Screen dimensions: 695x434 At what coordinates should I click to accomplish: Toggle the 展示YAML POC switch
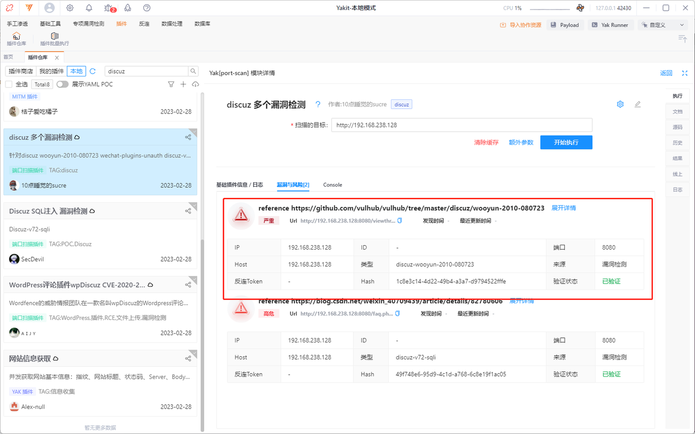click(62, 84)
